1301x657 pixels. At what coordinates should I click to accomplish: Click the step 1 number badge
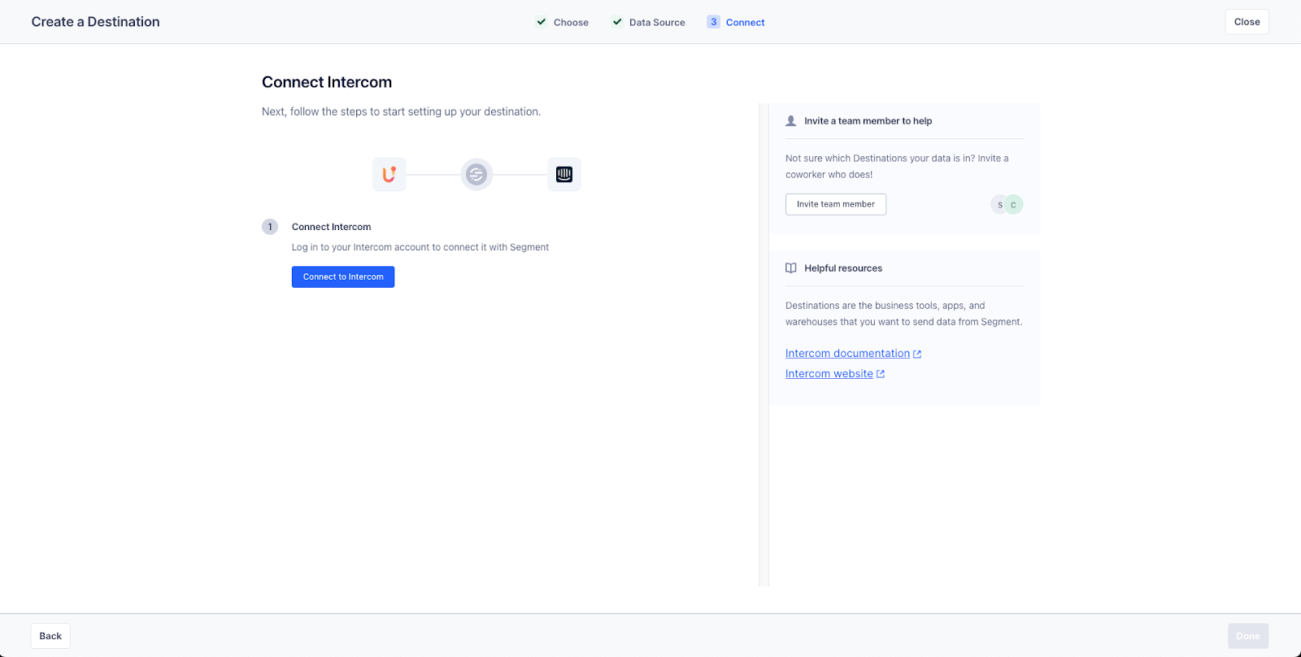pos(270,227)
